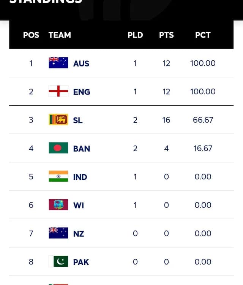Click the PCT column header
Viewport: 243px width, 285px height.
203,35
